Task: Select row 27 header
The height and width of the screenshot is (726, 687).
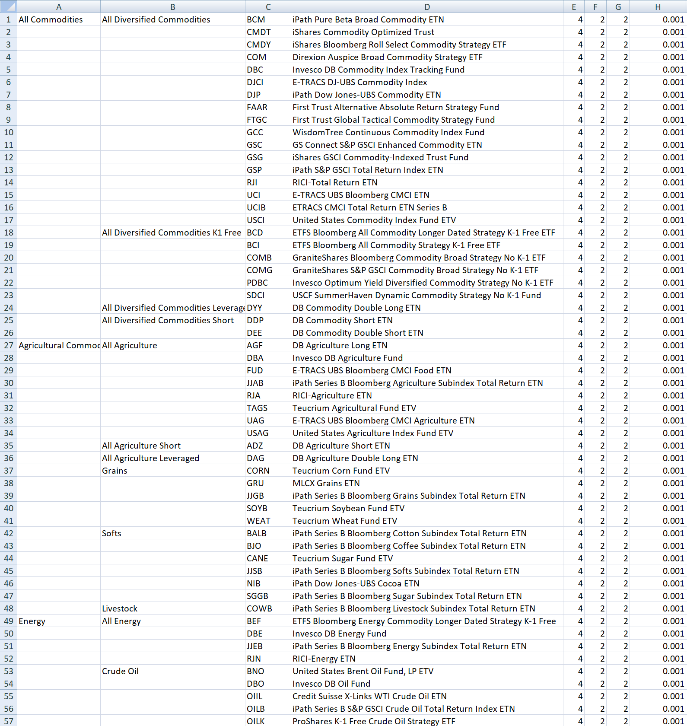Action: (x=9, y=345)
